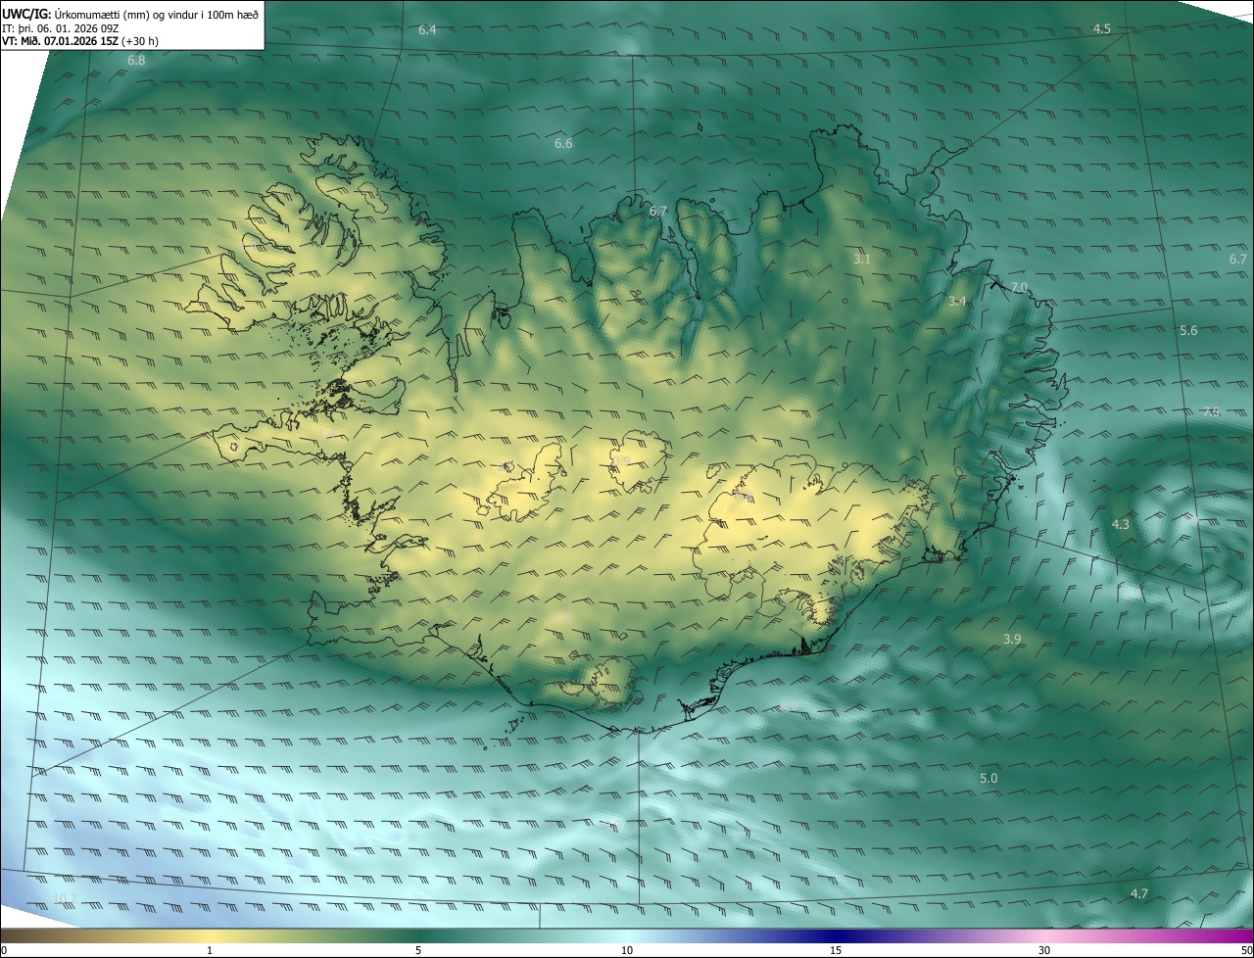Click the 4.7 value label
This screenshot has height=958, width=1254.
[x=1138, y=894]
